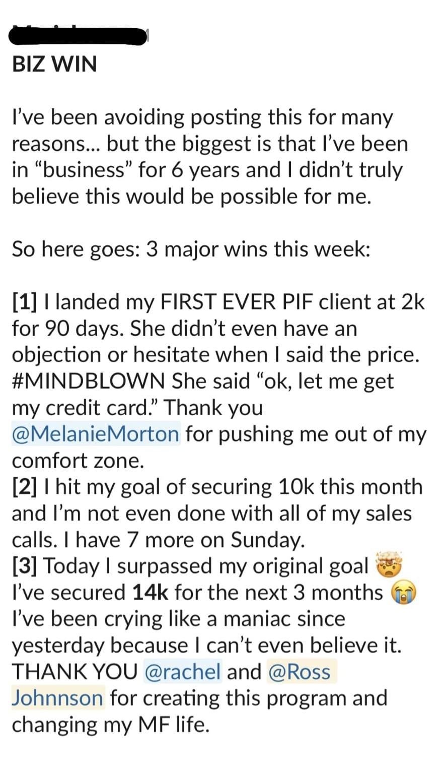The width and height of the screenshot is (444, 767).
Task: Click the "So here goes" line
Action: (191, 249)
